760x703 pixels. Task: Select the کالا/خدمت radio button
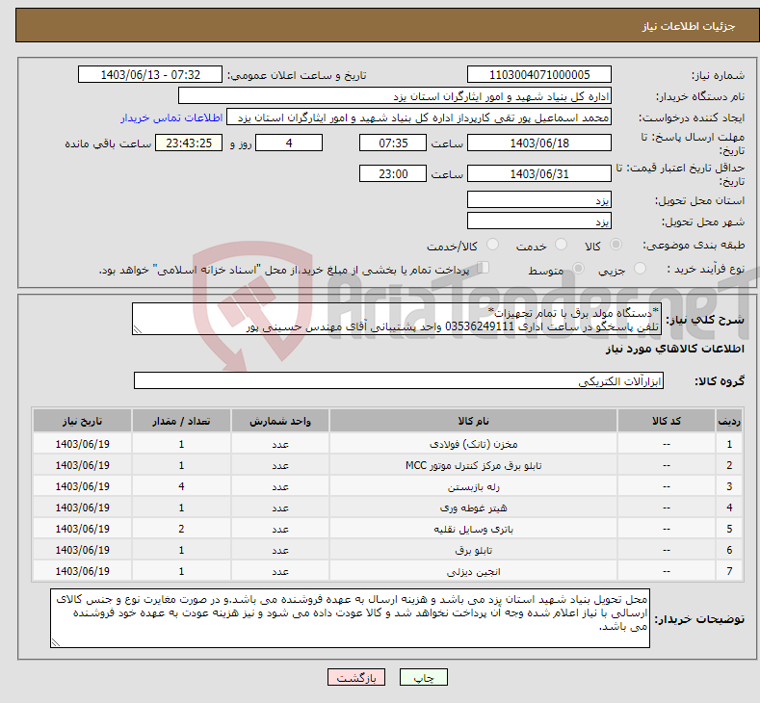click(492, 245)
